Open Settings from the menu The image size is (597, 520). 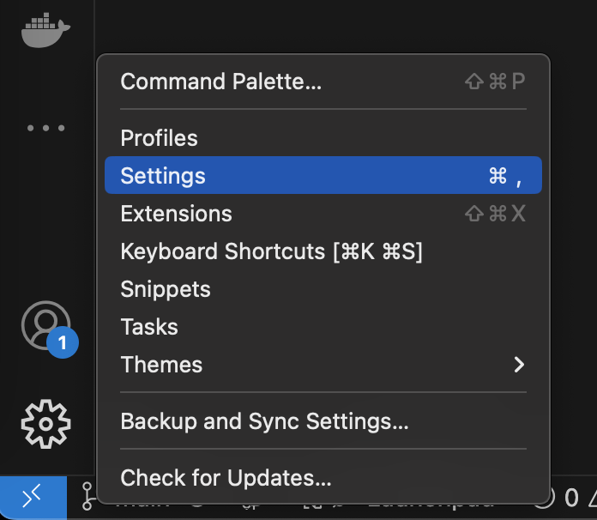tap(163, 176)
